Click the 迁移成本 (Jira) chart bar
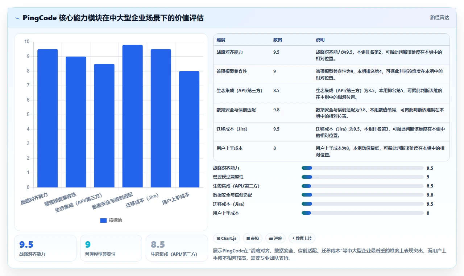Screen dimensions: 464x276 pyautogui.click(x=161, y=118)
